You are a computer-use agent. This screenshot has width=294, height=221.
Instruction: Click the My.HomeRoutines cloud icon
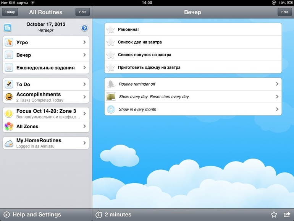pyautogui.click(x=9, y=143)
